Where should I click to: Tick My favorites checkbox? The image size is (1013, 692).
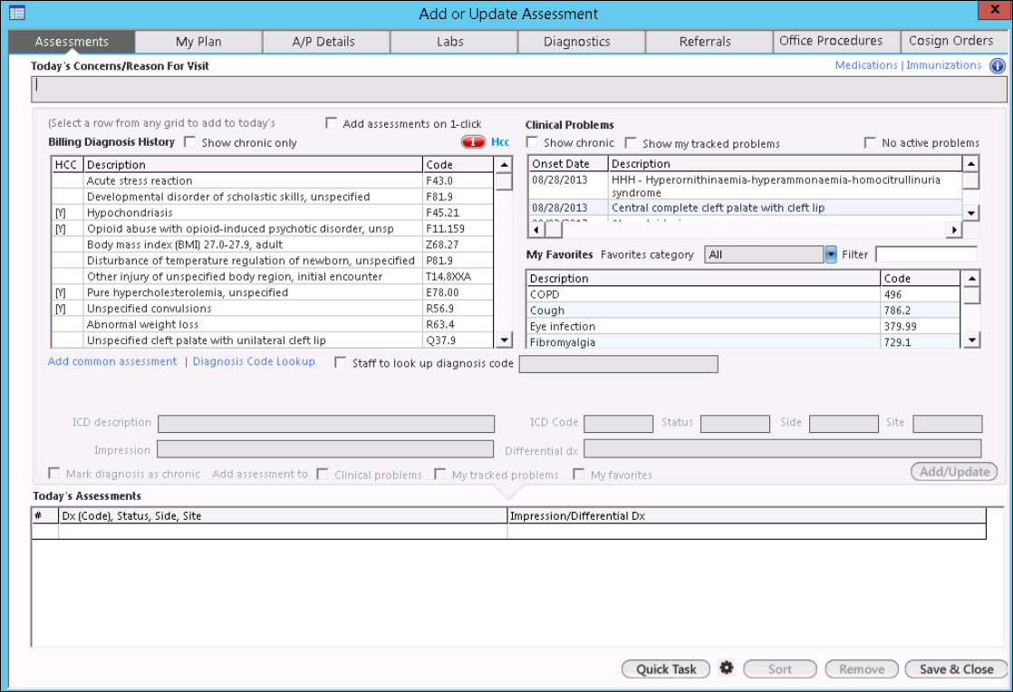coord(579,475)
